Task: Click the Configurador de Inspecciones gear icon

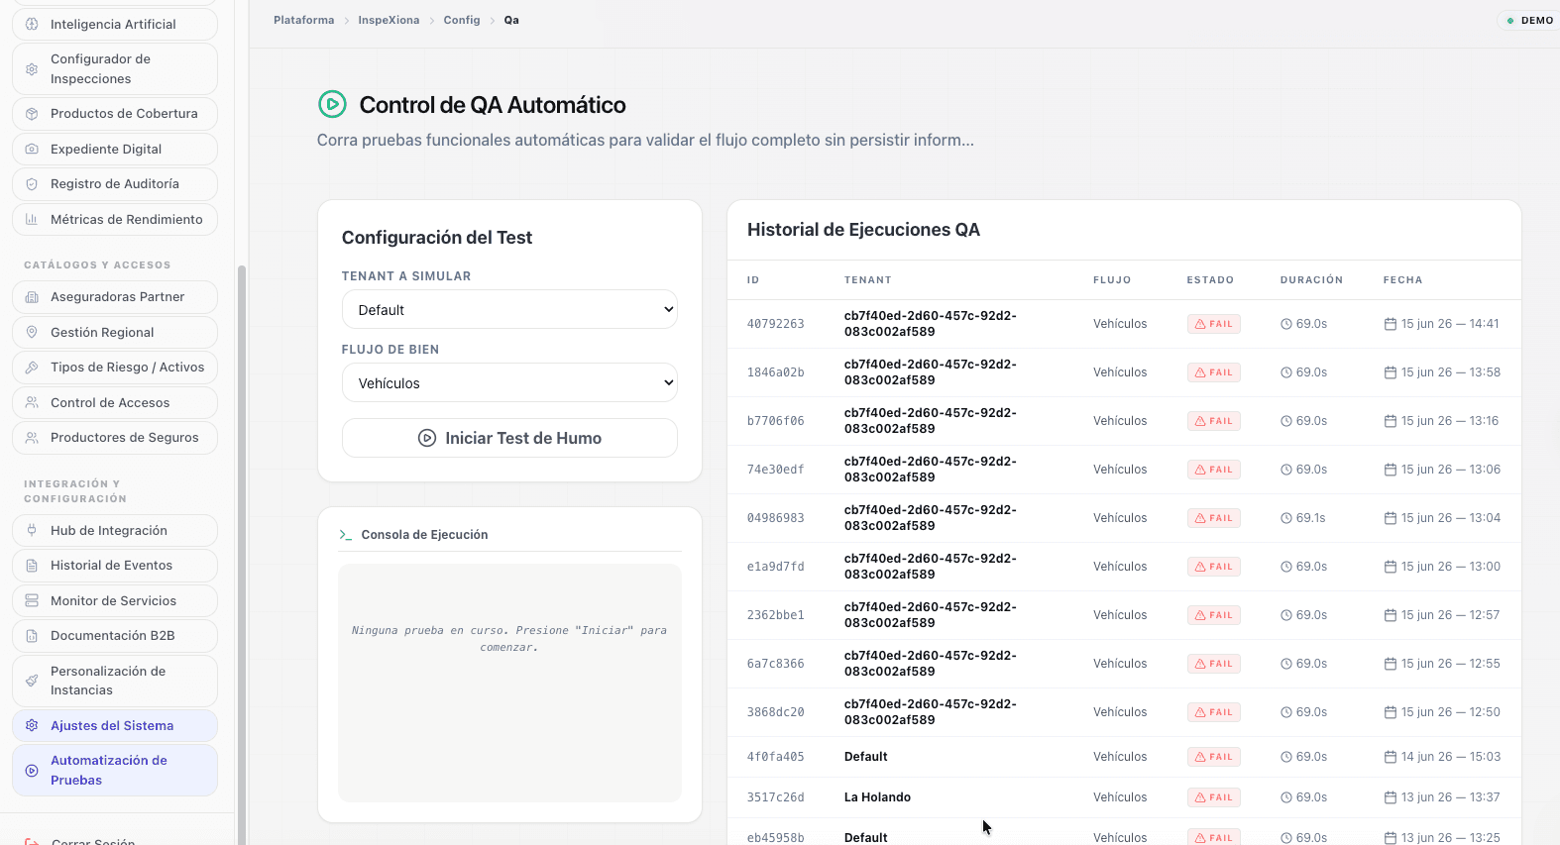Action: (32, 69)
